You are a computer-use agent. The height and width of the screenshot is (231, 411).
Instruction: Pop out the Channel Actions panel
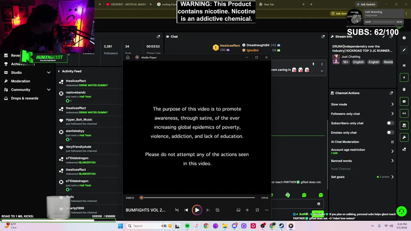391,93
